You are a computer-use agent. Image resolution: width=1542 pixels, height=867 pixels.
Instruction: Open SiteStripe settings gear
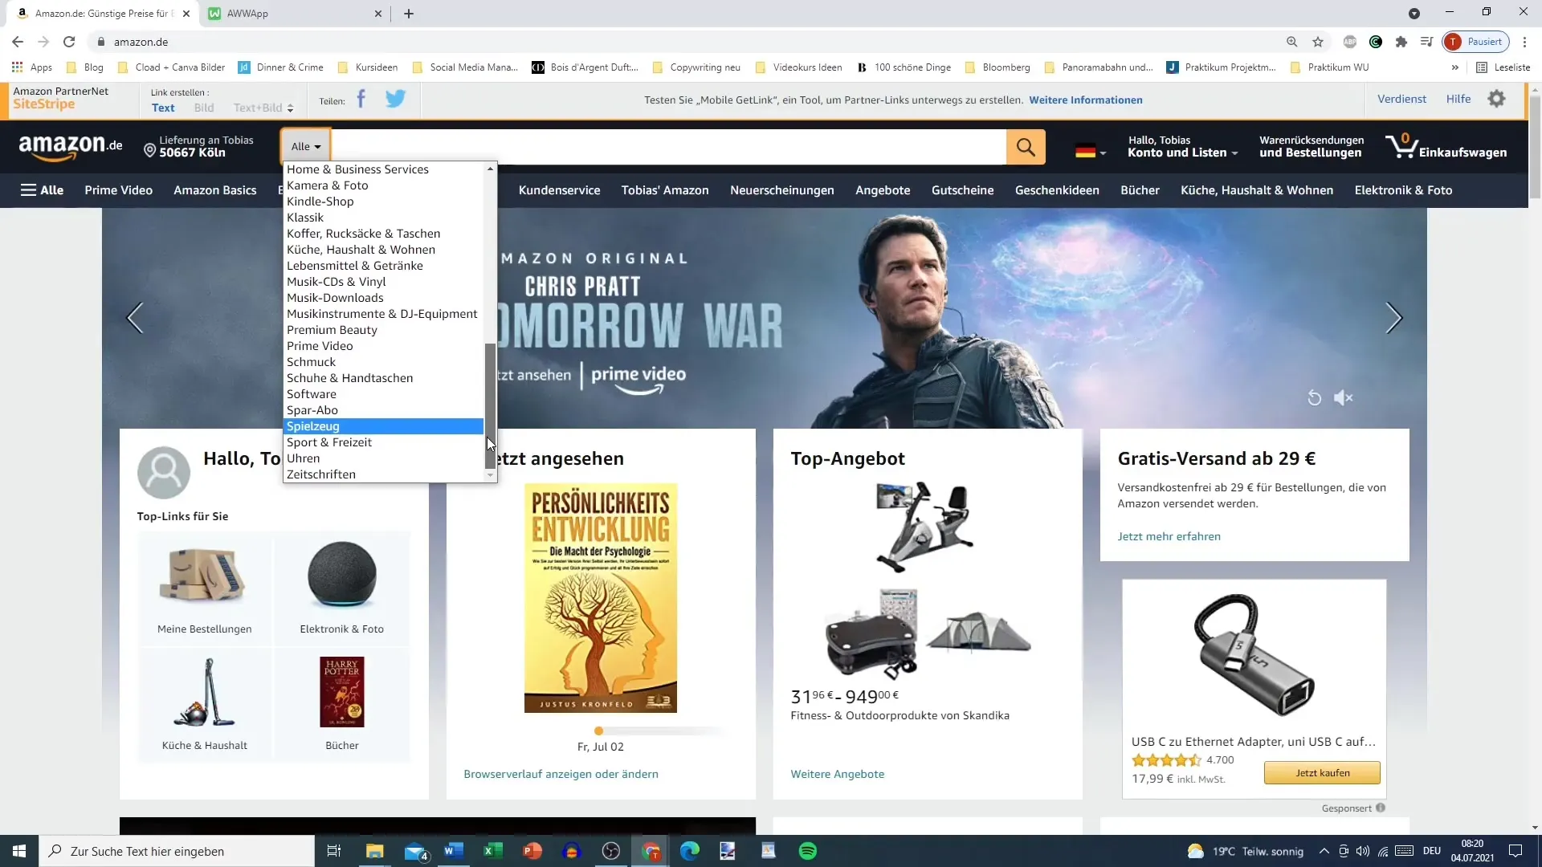1496,100
